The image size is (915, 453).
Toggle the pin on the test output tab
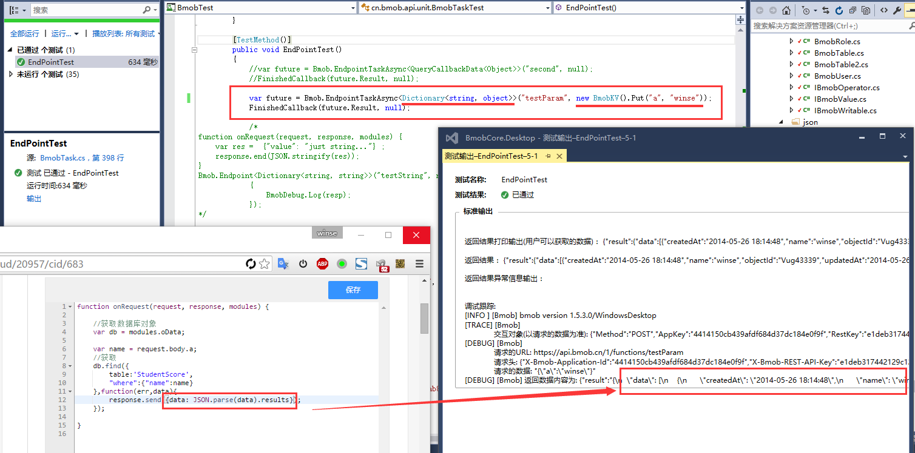click(548, 156)
